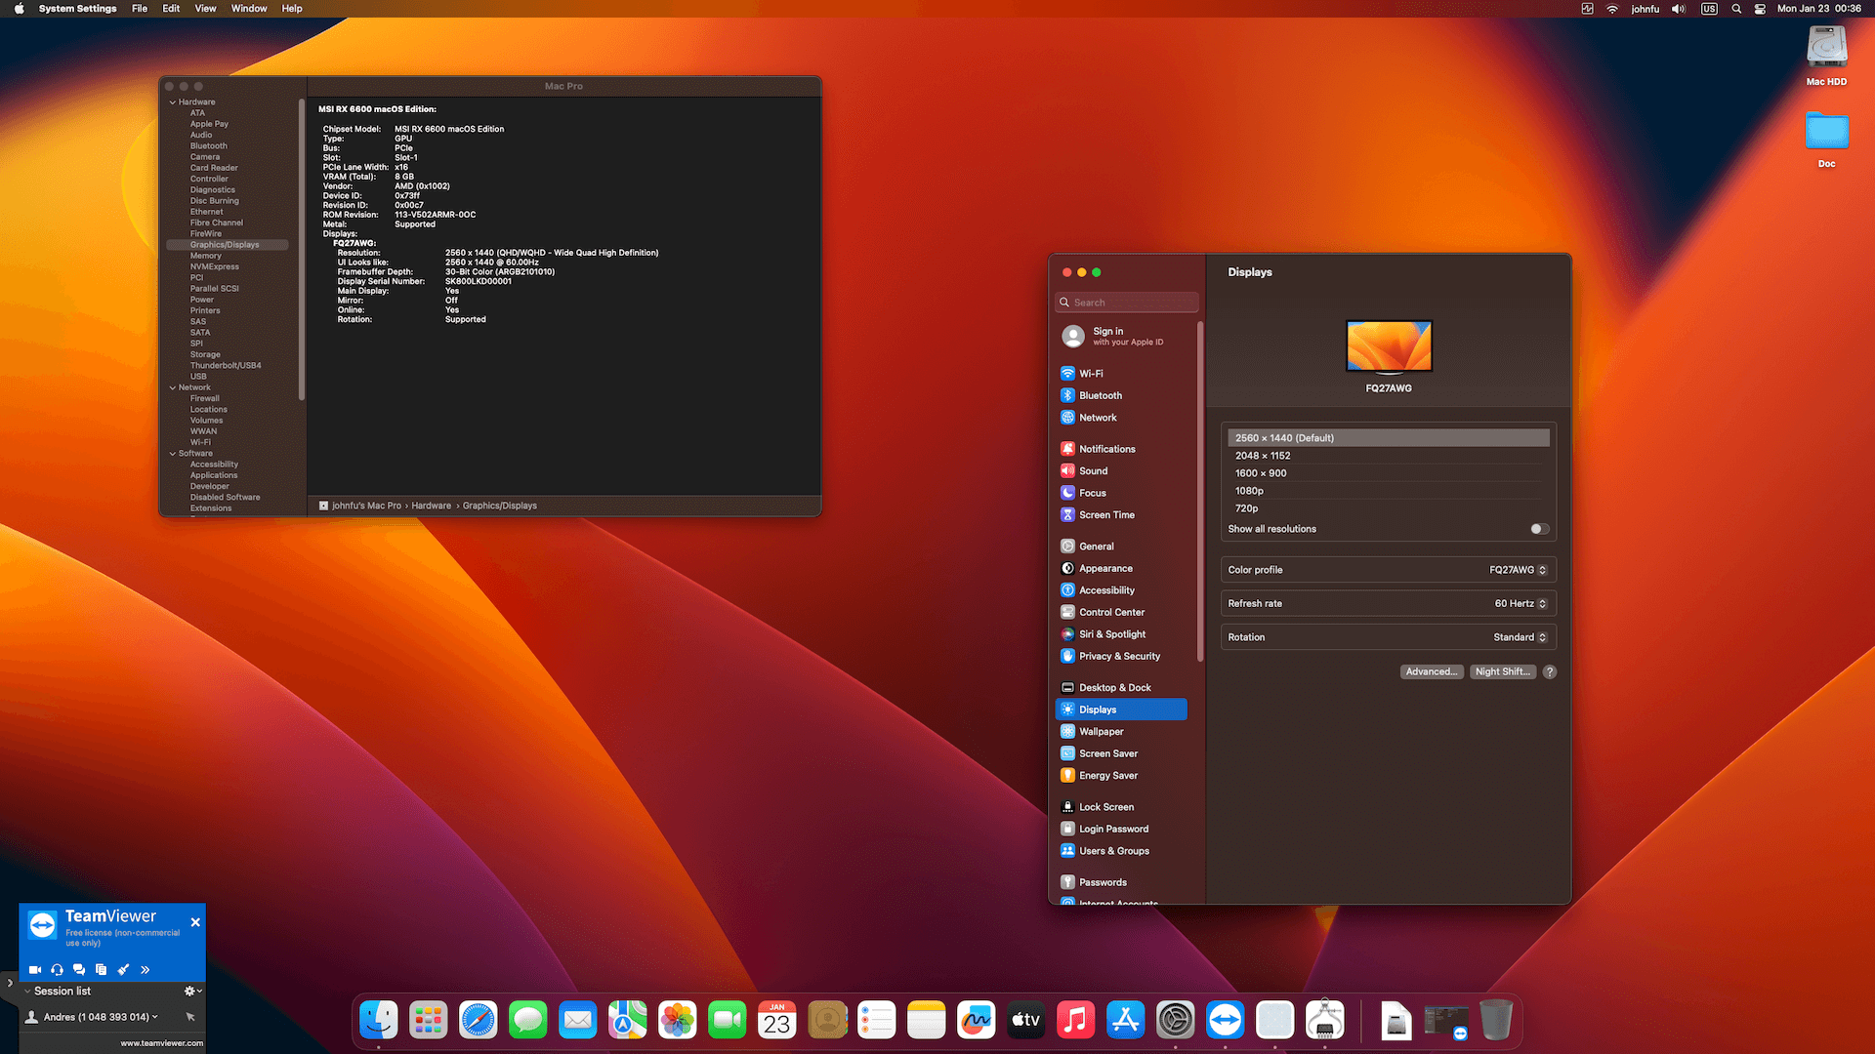Sign in with your Apple ID
This screenshot has height=1054, width=1875.
(x=1121, y=337)
